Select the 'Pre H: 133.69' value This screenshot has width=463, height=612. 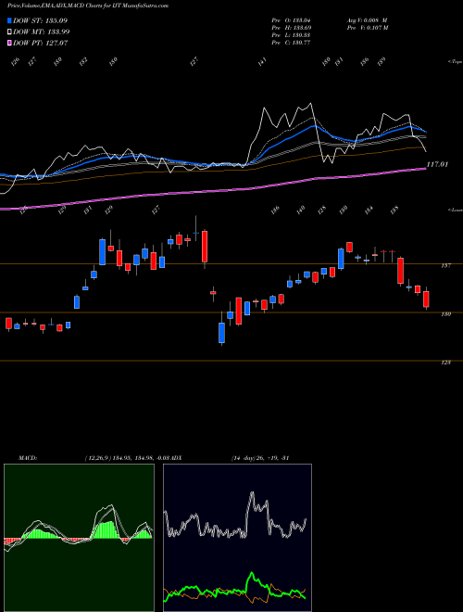pos(291,28)
